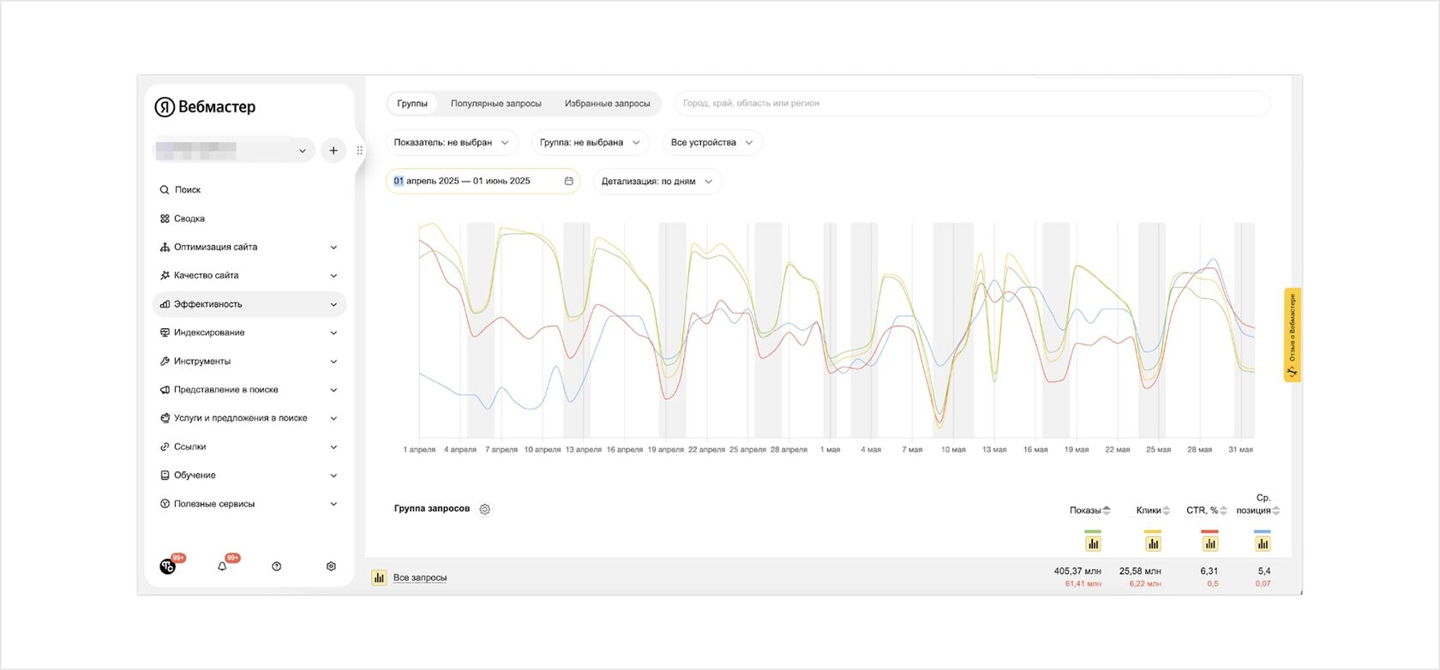Image resolution: width=1440 pixels, height=670 pixels.
Task: Toggle the Показы chart series button
Action: tap(1093, 543)
